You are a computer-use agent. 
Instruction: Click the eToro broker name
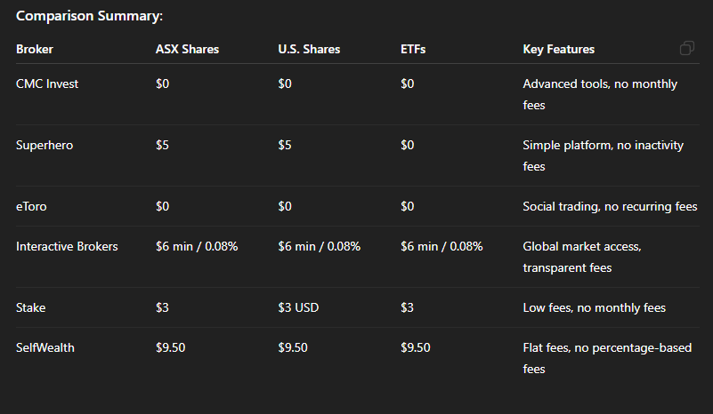pos(33,207)
